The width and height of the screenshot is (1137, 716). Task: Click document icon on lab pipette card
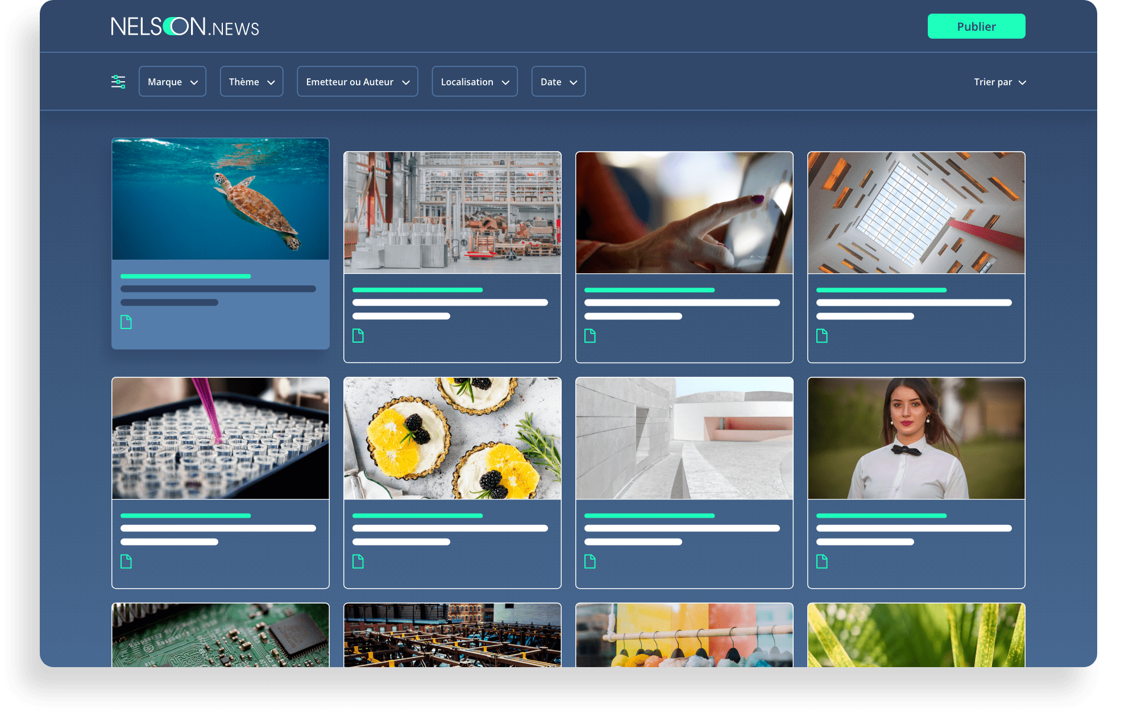click(126, 561)
